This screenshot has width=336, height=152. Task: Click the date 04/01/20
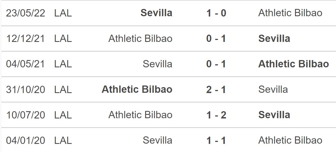26,140
